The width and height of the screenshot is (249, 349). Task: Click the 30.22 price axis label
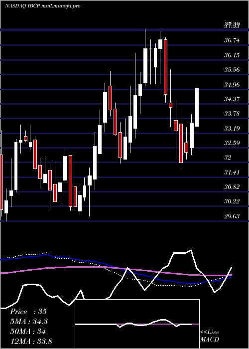pyautogui.click(x=232, y=201)
